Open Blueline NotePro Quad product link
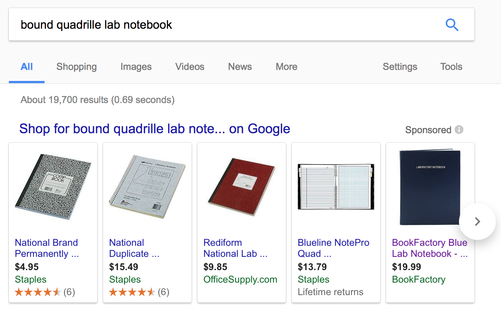501x315 pixels. point(333,248)
